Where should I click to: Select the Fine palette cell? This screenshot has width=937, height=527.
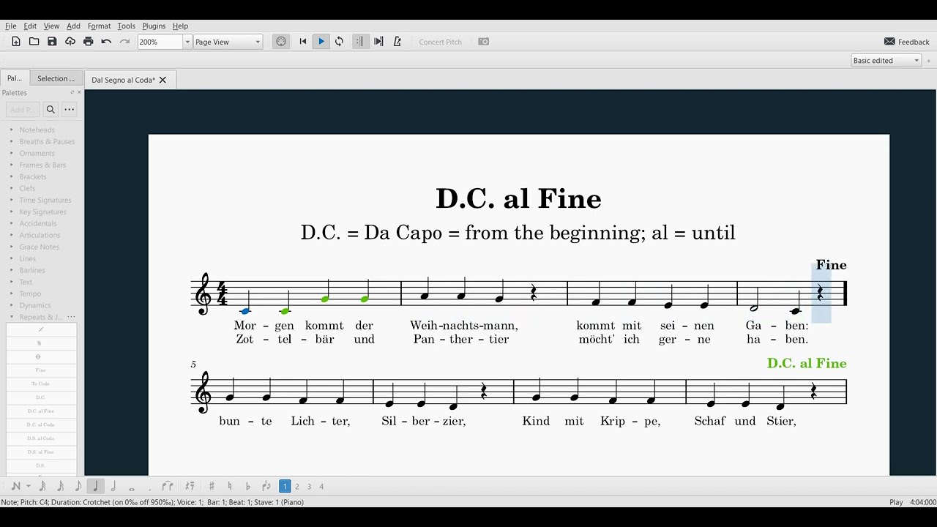tap(40, 370)
